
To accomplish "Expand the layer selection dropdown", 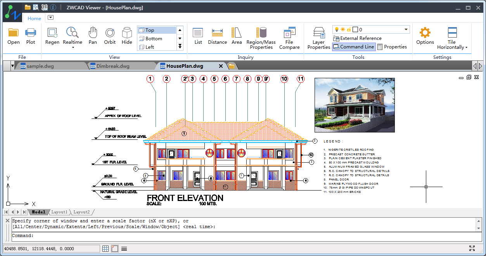I will coord(406,29).
